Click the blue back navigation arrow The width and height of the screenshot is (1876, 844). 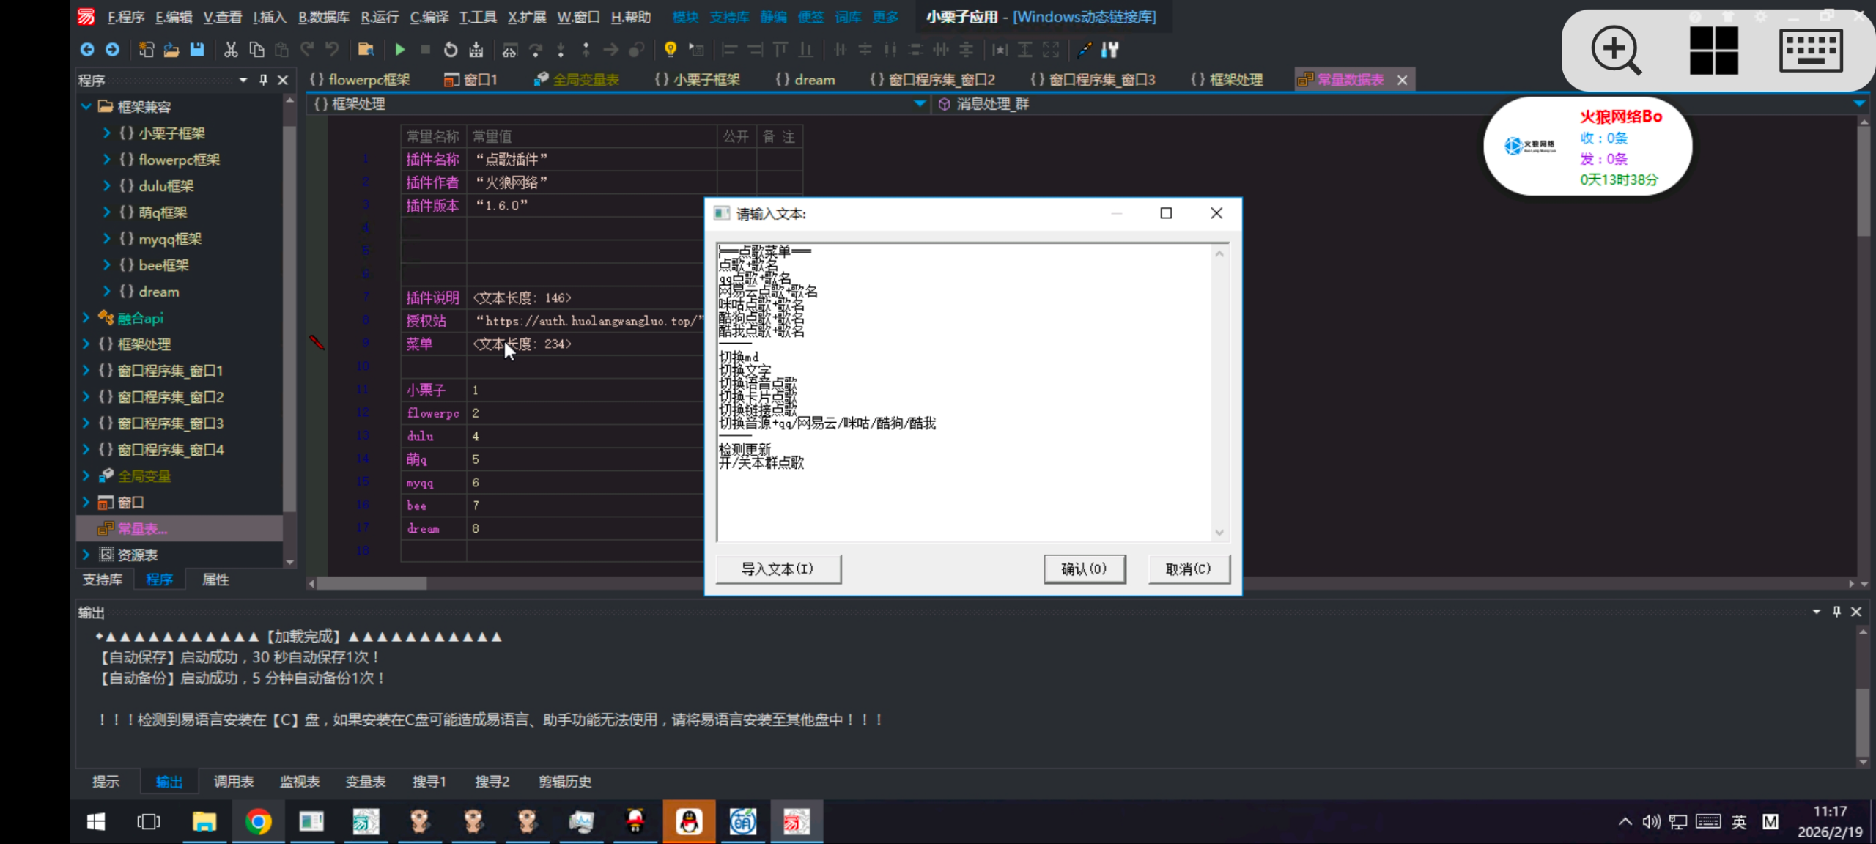click(x=87, y=50)
